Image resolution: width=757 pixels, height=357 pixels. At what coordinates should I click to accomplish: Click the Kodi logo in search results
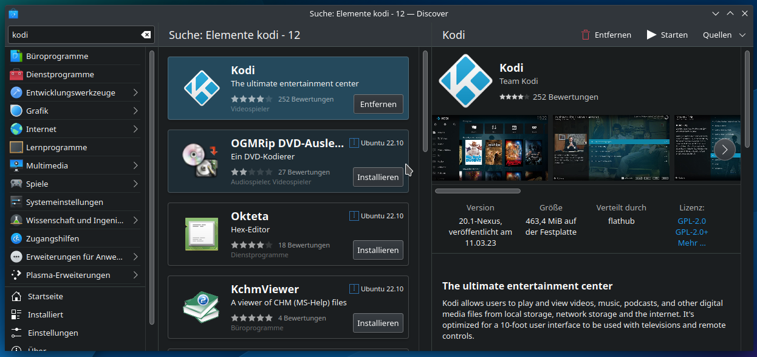point(202,88)
